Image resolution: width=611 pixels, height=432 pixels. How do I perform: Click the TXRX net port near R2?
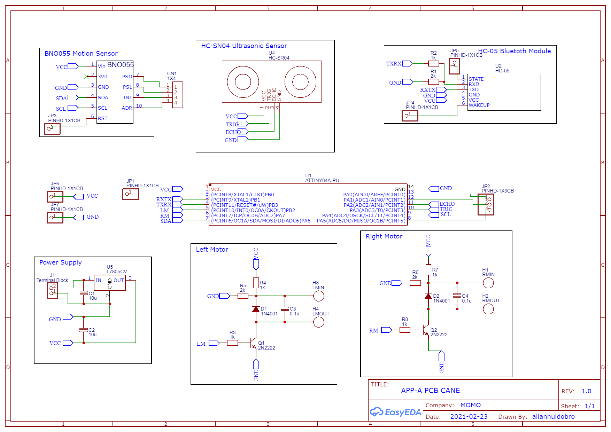click(407, 63)
